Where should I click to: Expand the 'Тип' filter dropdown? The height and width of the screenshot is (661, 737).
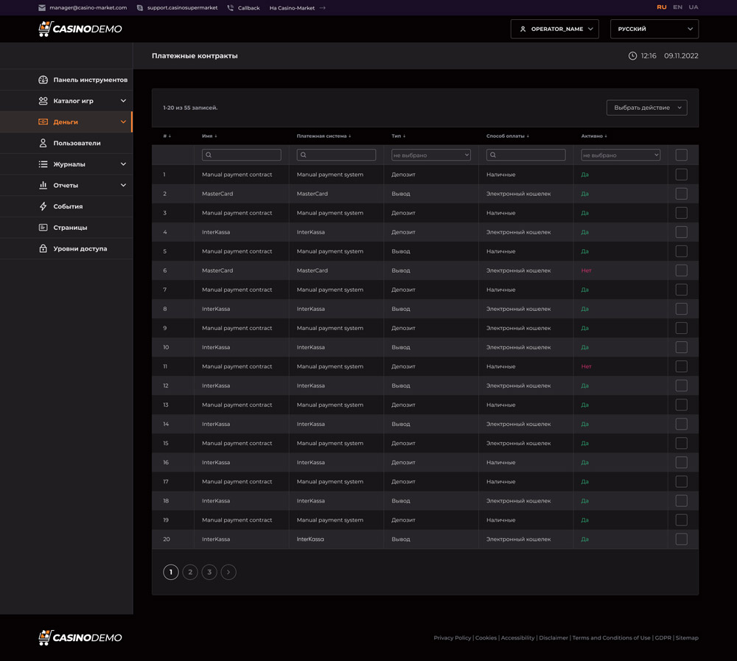430,155
